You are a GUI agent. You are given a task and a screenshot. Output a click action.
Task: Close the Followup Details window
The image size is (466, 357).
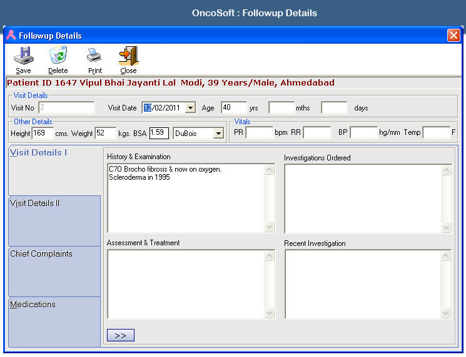tap(453, 36)
